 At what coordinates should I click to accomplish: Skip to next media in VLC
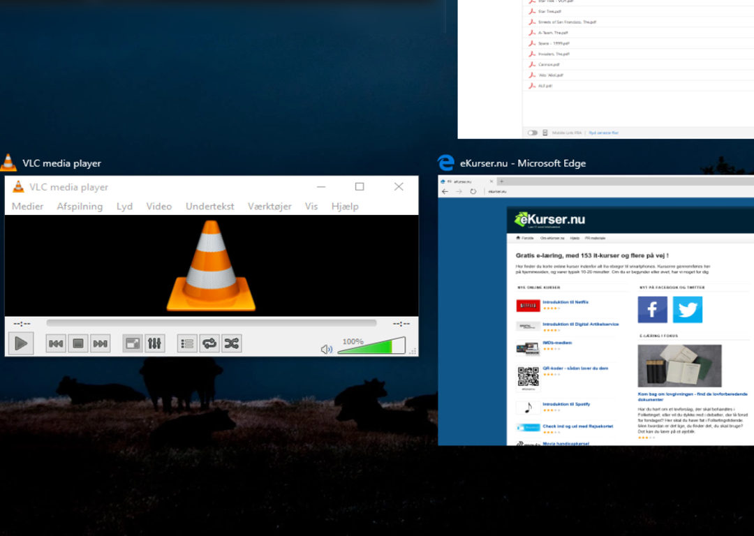(100, 343)
